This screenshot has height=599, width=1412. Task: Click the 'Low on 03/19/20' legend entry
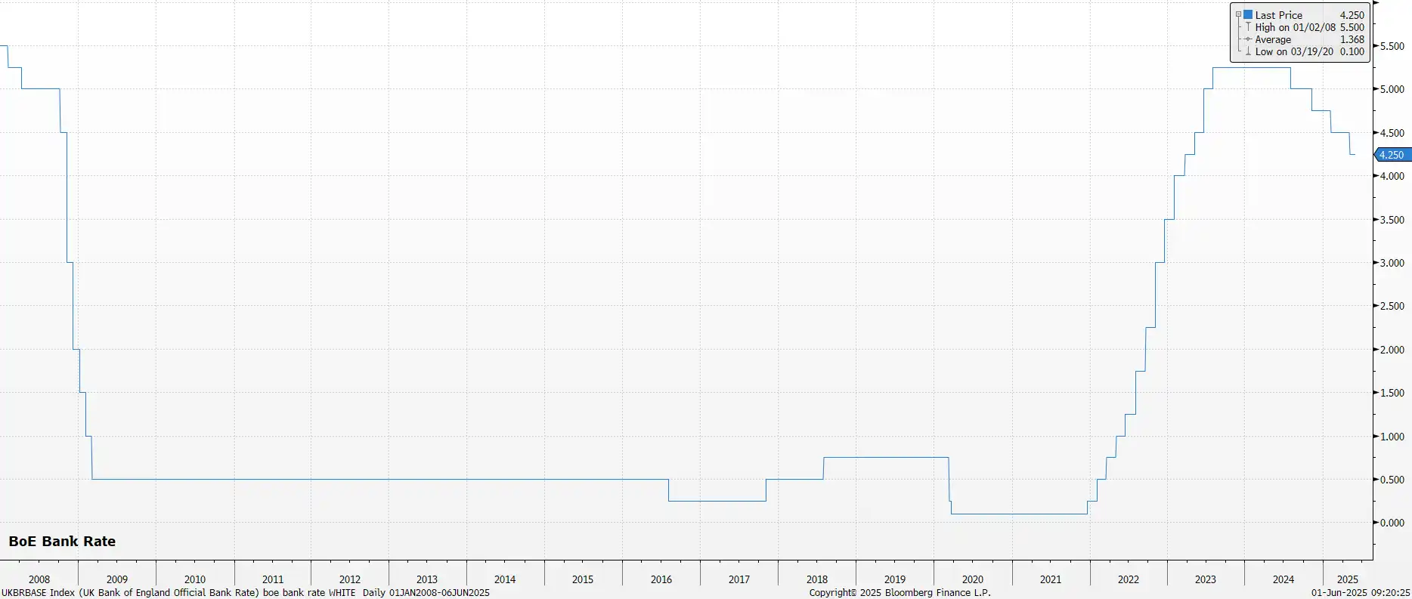tap(1294, 51)
